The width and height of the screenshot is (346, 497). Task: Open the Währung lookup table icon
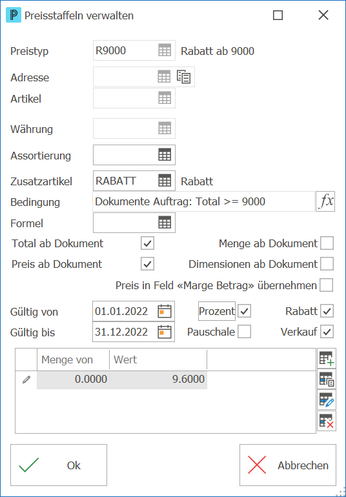(x=165, y=128)
